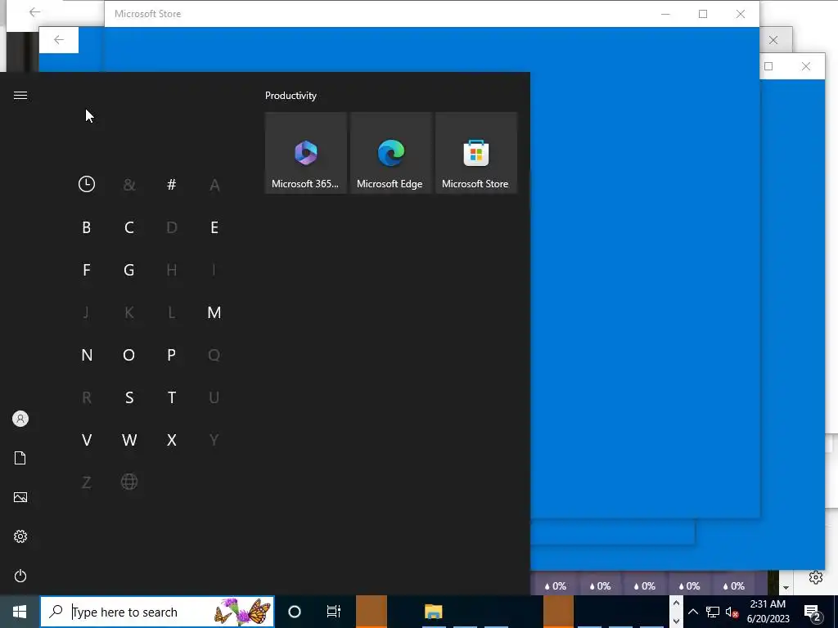Jump to apps starting with S
838x628 pixels.
pos(128,398)
